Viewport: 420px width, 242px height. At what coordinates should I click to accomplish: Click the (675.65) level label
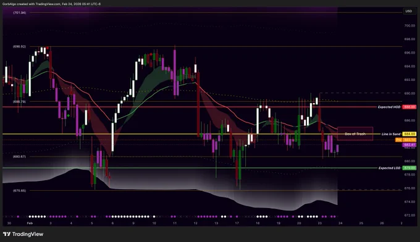(20, 191)
